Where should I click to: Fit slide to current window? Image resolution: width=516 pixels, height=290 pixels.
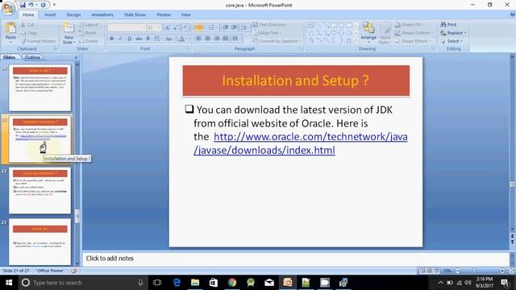click(x=512, y=271)
